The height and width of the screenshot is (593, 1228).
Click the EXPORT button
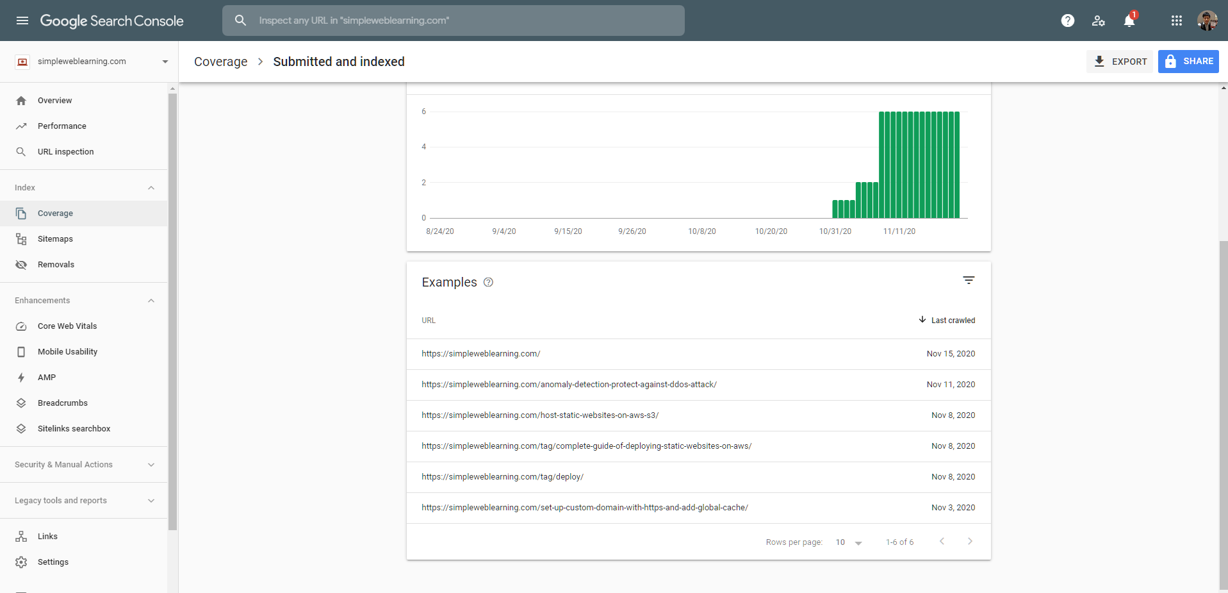(x=1120, y=62)
